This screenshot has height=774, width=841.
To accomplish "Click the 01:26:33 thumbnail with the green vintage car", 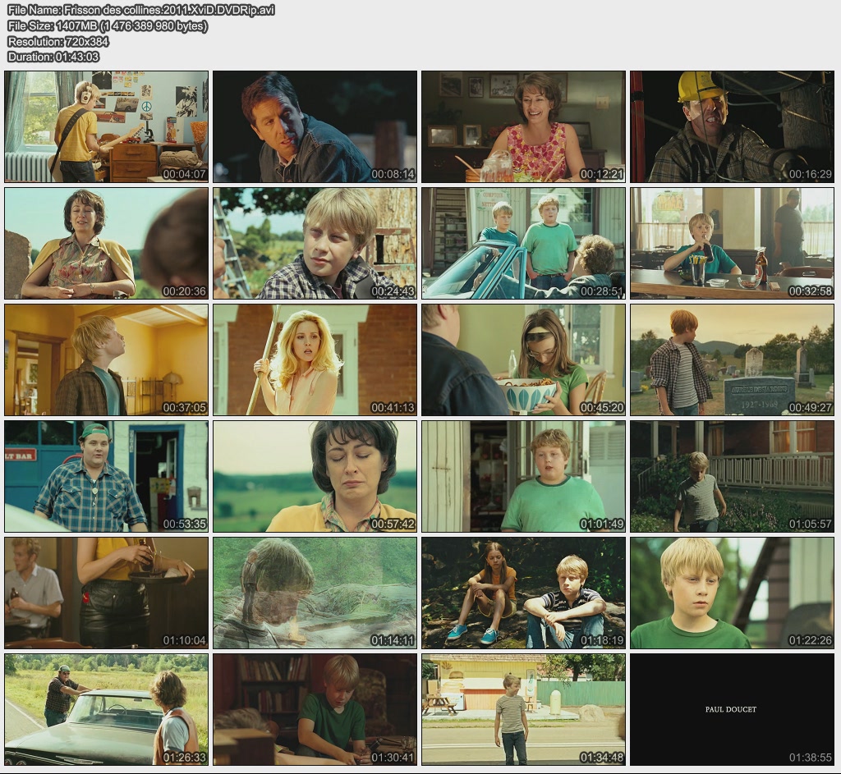I will [x=107, y=710].
